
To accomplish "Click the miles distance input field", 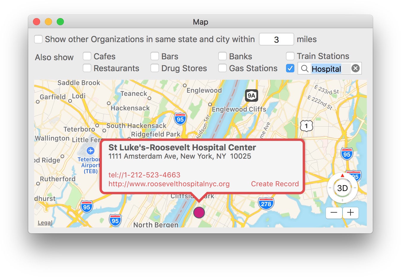I will [x=277, y=39].
